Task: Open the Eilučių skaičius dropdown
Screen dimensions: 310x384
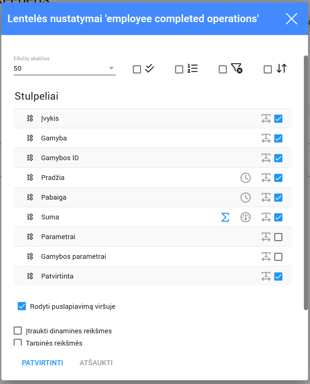Action: (65, 68)
